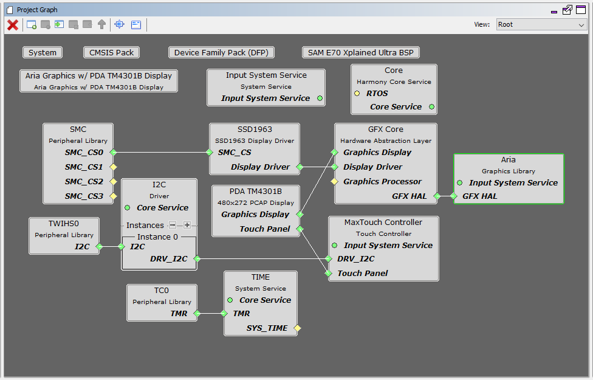Screen dimensions: 593x380
Task: Click the GFX HAL input diamond on Aria
Action: (x=454, y=196)
